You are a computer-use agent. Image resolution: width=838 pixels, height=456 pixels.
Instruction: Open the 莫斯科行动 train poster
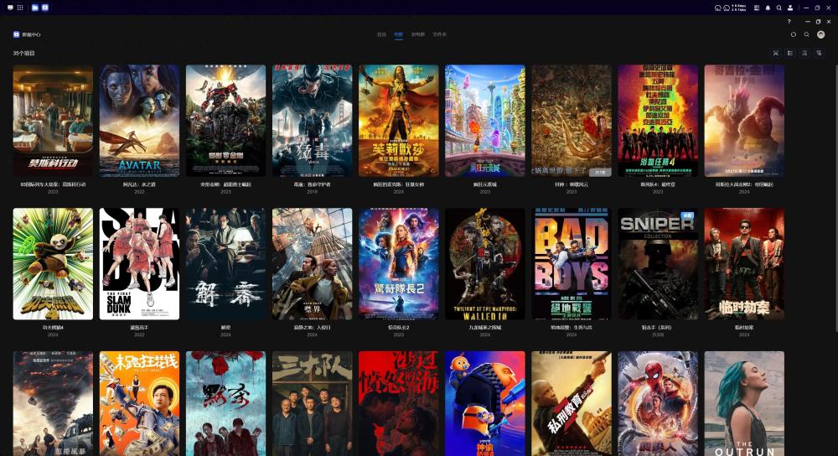tap(53, 121)
